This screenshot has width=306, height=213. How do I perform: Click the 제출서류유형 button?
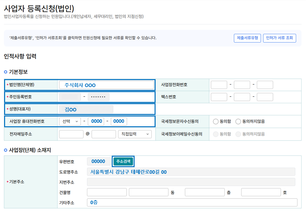click(247, 38)
